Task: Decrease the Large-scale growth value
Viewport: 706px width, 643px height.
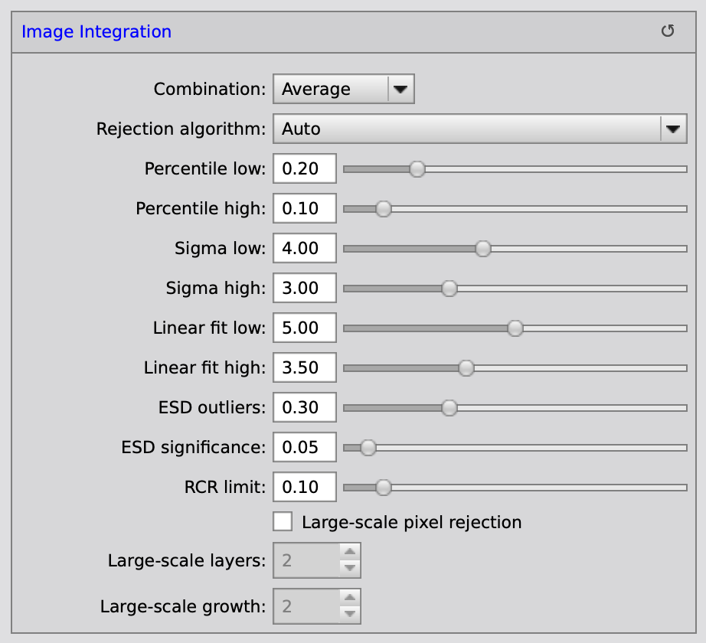Action: (x=349, y=614)
